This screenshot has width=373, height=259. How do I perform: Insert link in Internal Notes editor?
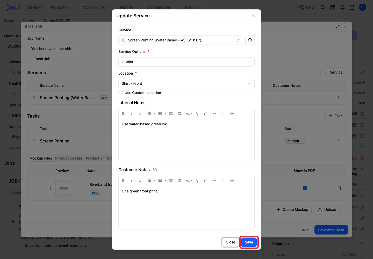click(232, 113)
